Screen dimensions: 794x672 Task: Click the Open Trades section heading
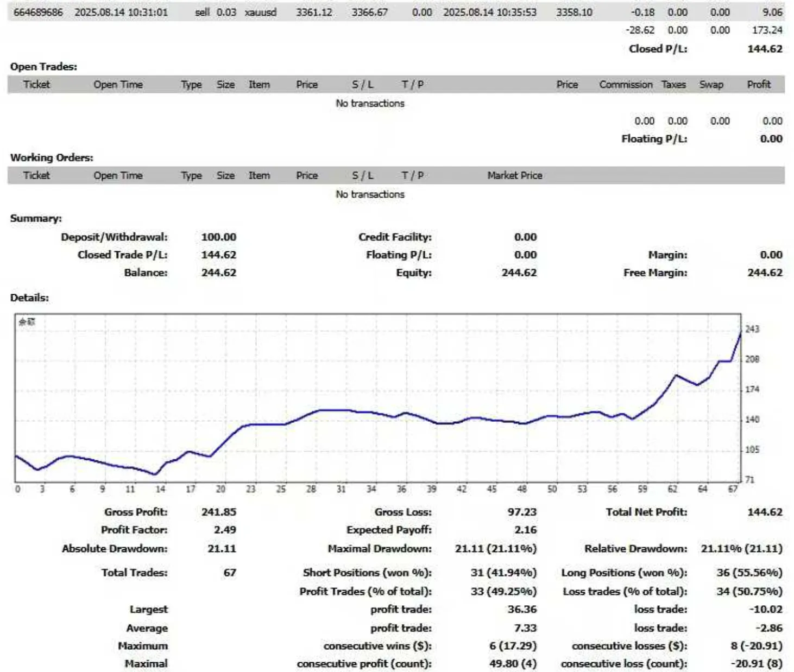43,67
